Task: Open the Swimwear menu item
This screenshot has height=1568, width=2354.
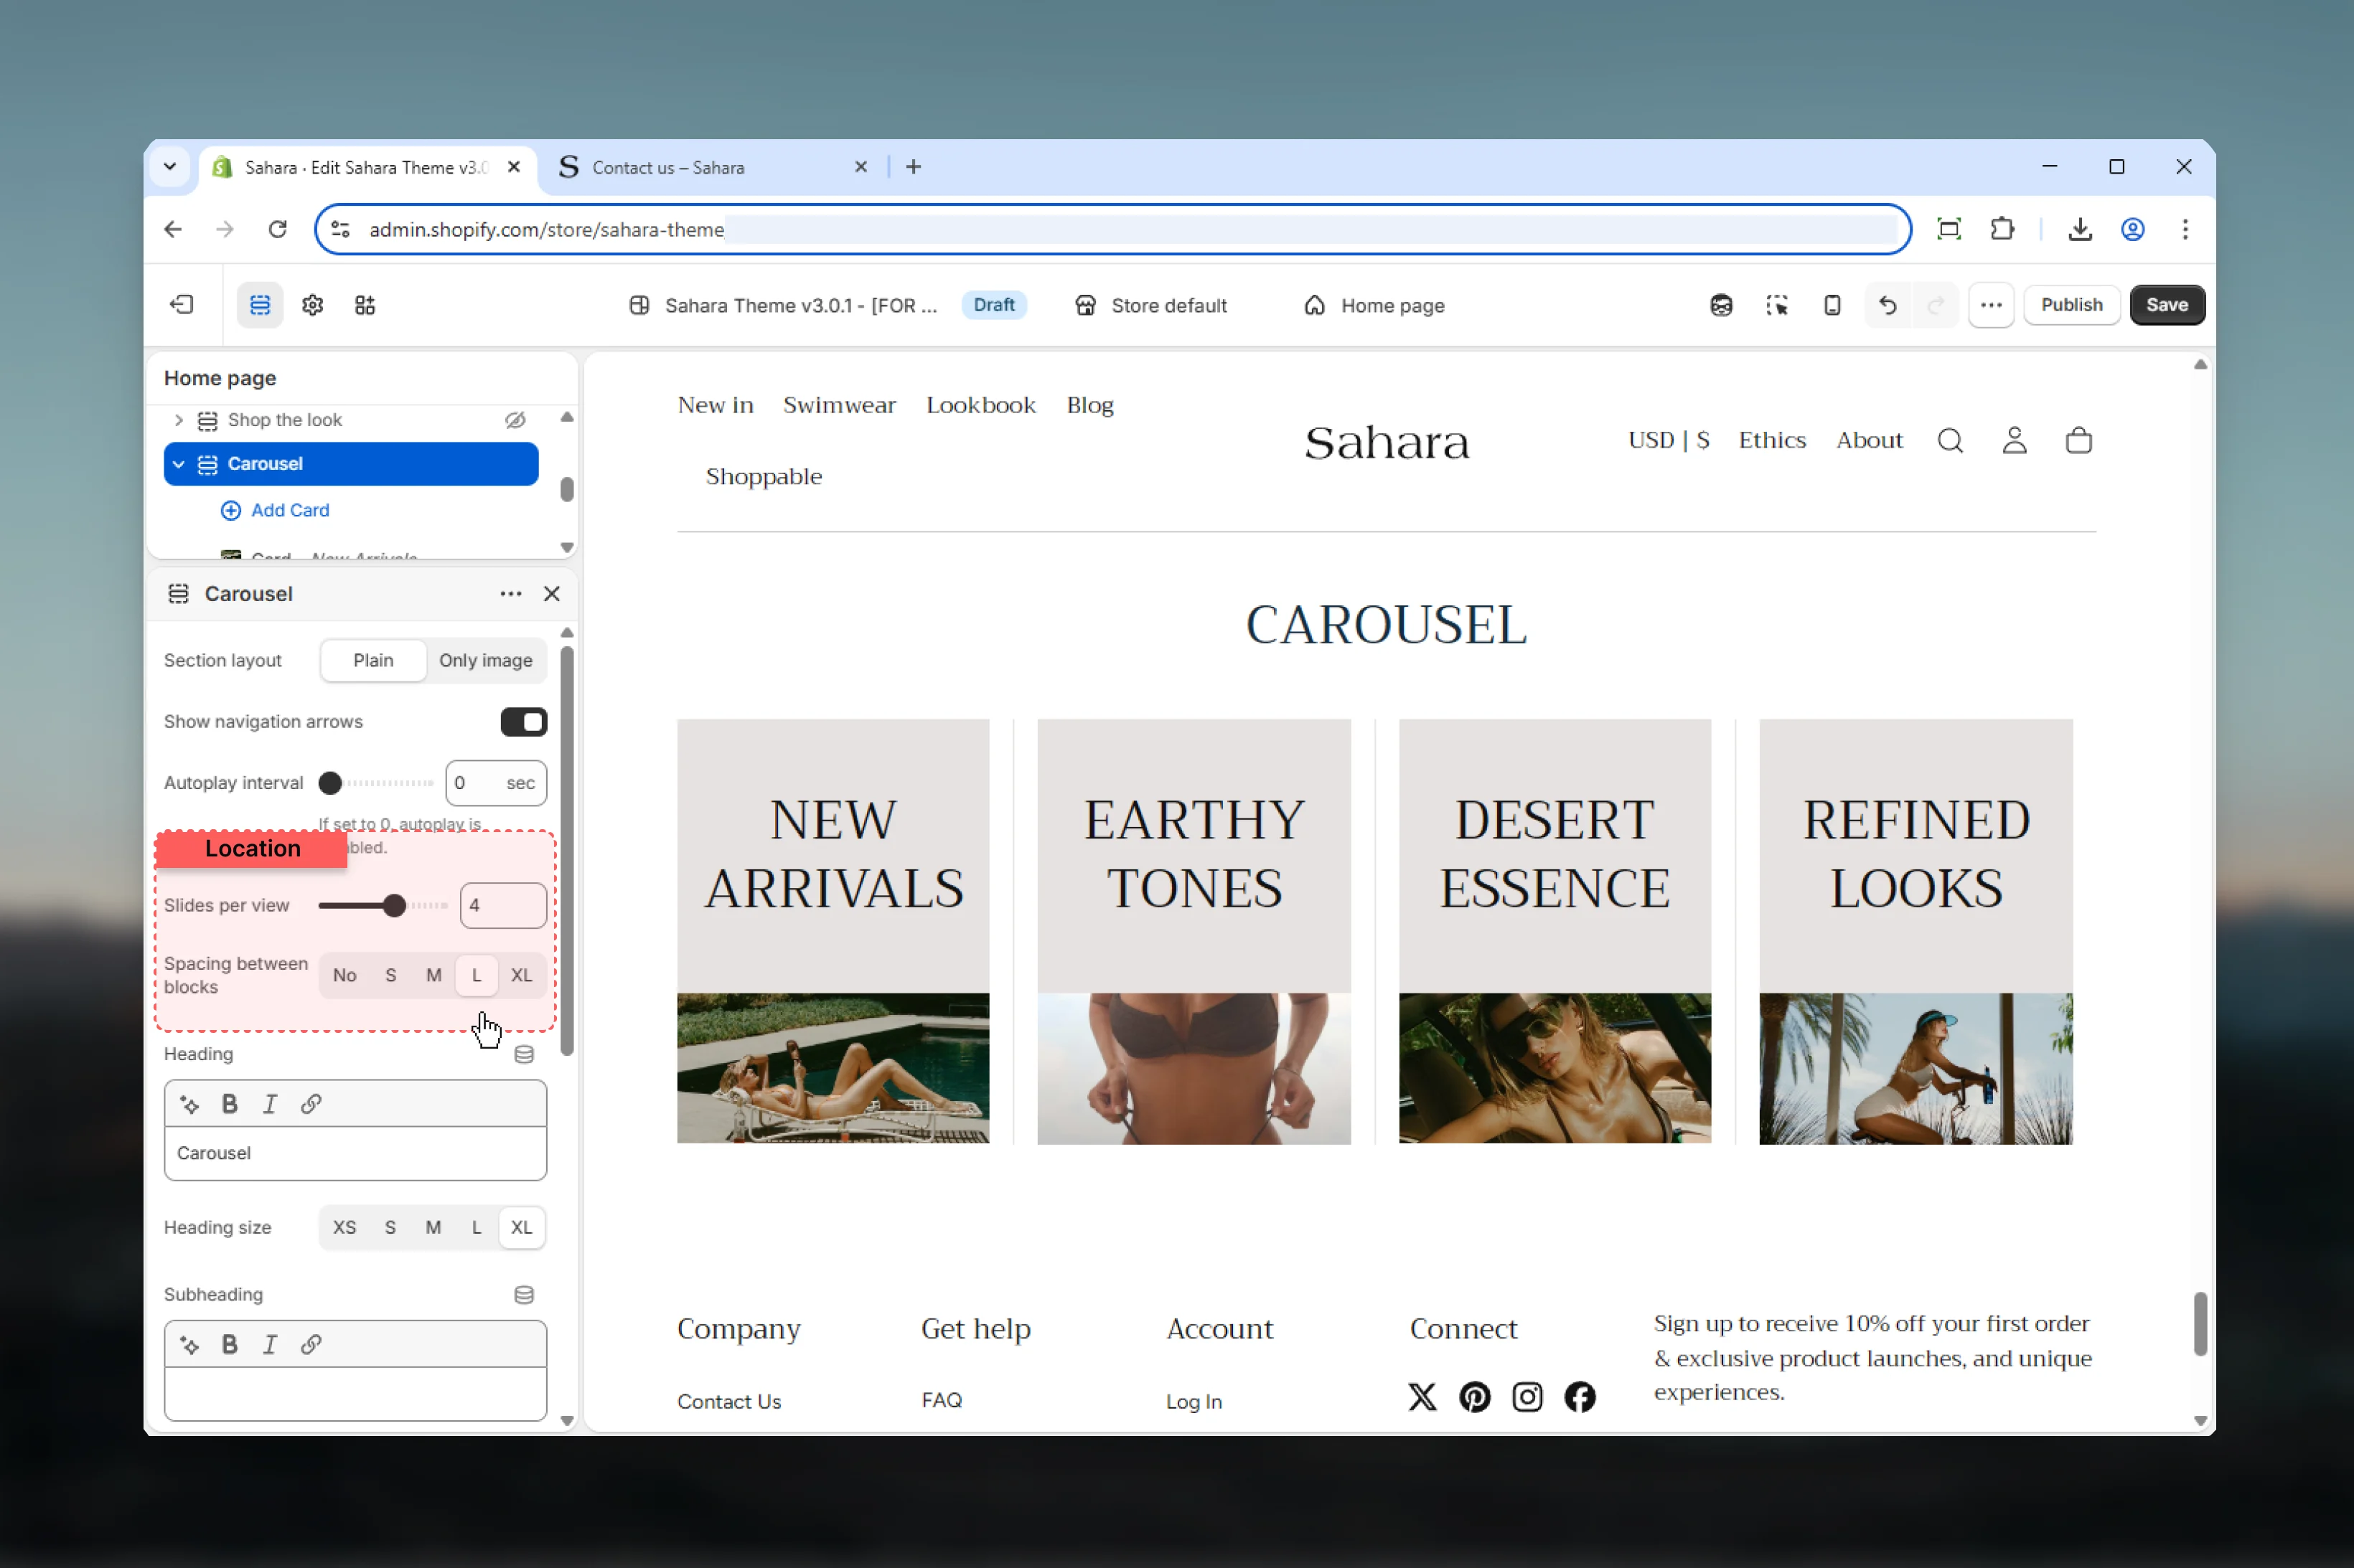Action: point(840,405)
